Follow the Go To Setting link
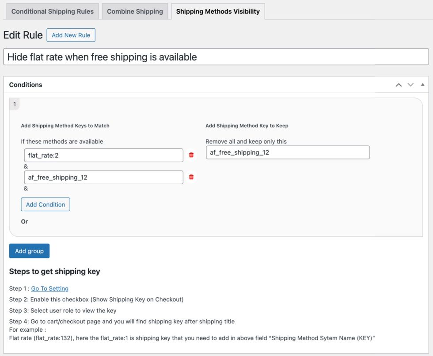The height and width of the screenshot is (356, 433). pos(49,288)
